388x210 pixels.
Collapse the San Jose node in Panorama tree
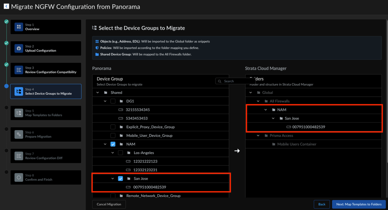(x=113, y=179)
